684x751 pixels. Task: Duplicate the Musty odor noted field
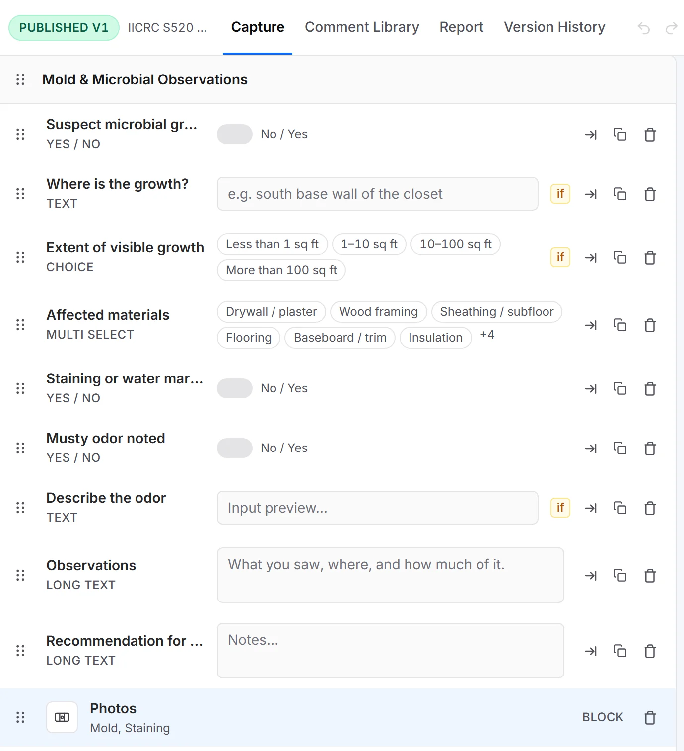click(620, 448)
